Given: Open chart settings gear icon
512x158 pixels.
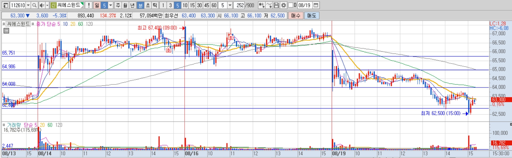Looking at the screenshot, I should [x=283, y=5].
